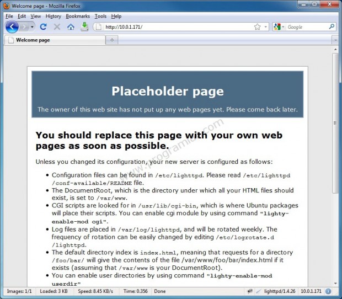342x299 pixels.
Task: Click the Stop loading X icon
Action: click(x=57, y=26)
